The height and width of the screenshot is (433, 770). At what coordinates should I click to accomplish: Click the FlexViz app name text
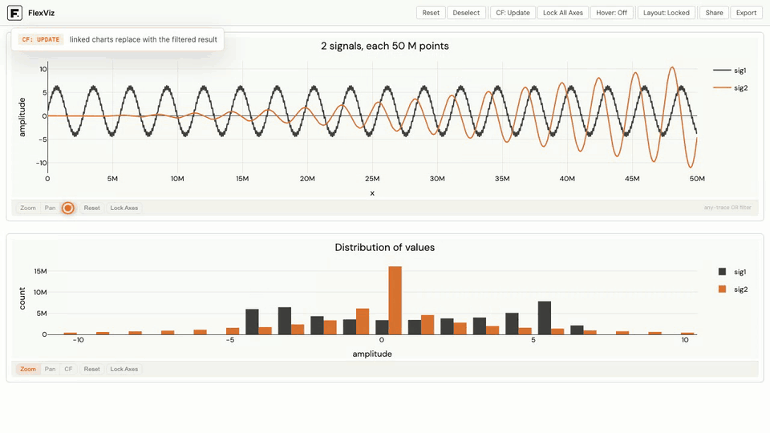41,13
